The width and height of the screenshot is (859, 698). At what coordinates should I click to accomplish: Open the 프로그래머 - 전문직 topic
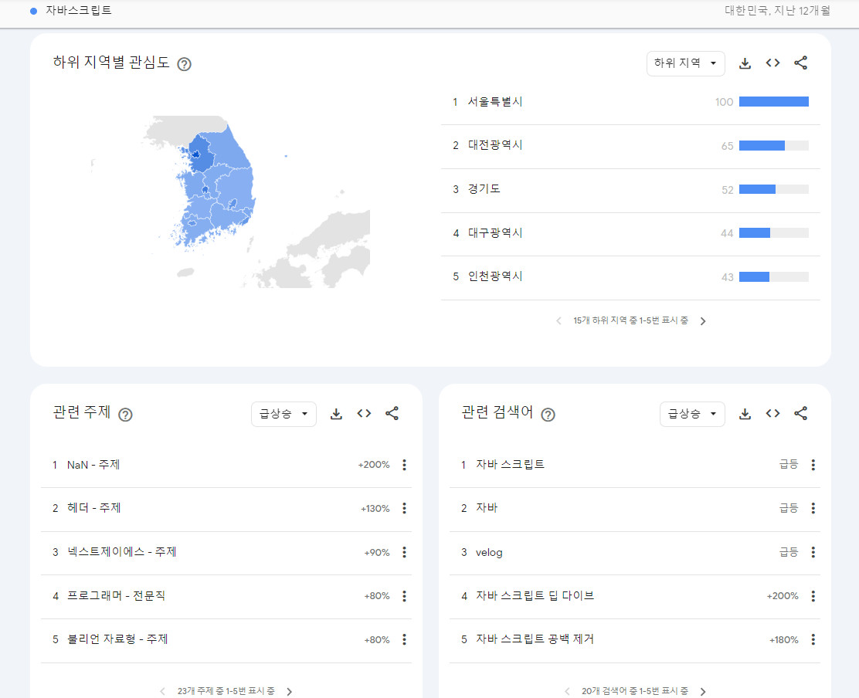[x=116, y=595]
